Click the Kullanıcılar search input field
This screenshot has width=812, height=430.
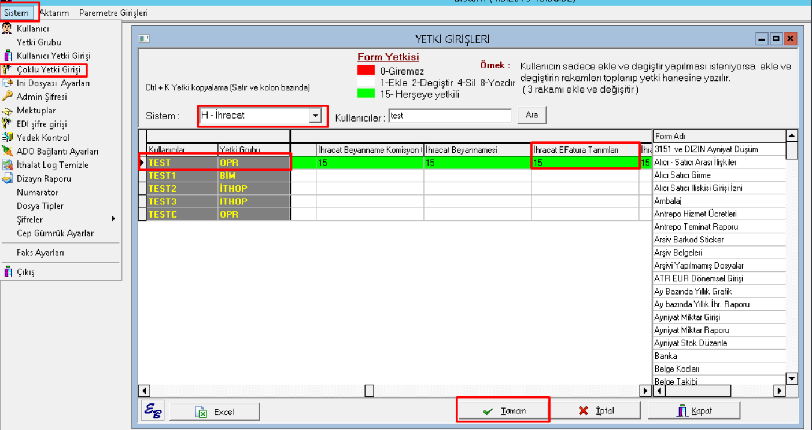click(450, 116)
